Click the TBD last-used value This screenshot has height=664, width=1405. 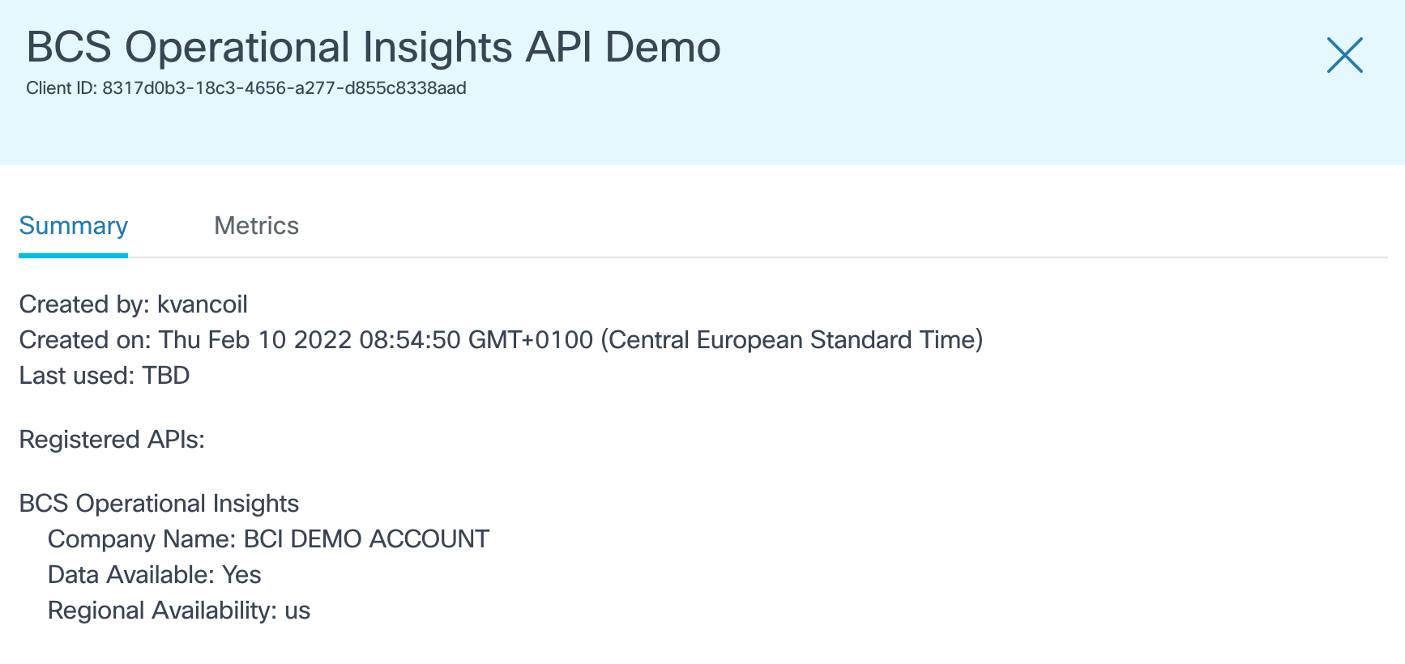tap(166, 376)
